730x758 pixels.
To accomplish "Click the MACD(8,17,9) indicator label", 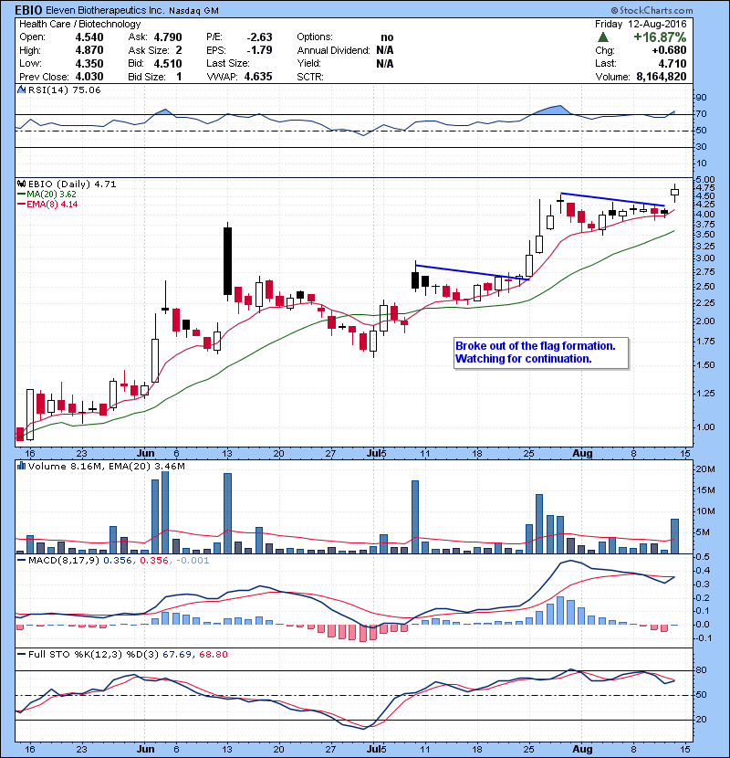I will 64,561.
